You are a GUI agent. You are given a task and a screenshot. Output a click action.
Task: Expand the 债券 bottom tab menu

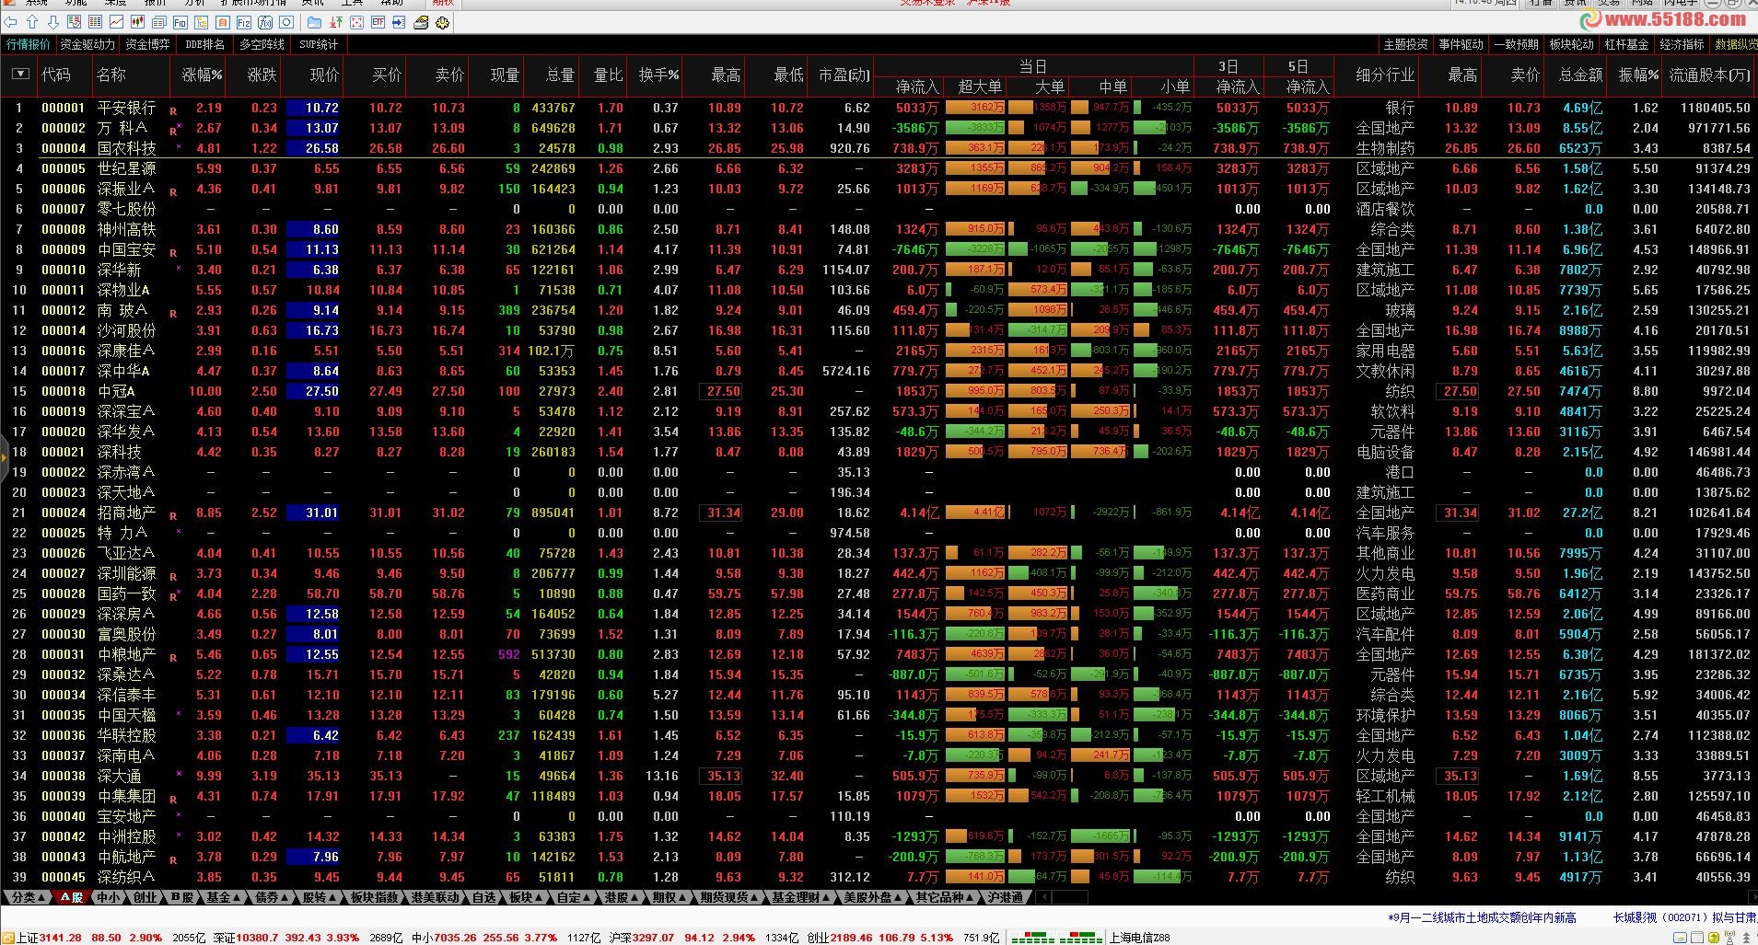point(272,897)
